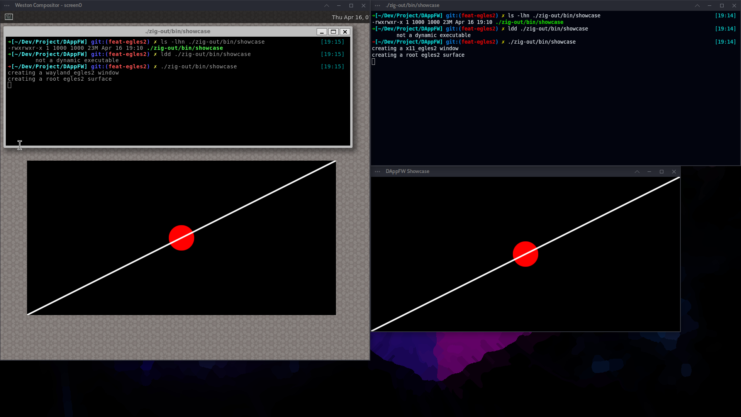The image size is (741, 417).
Task: Maximize the Weston Compositor window
Action: click(351, 5)
